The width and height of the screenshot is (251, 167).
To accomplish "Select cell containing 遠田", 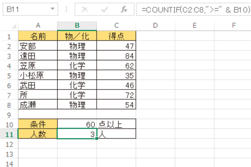I will (x=38, y=56).
